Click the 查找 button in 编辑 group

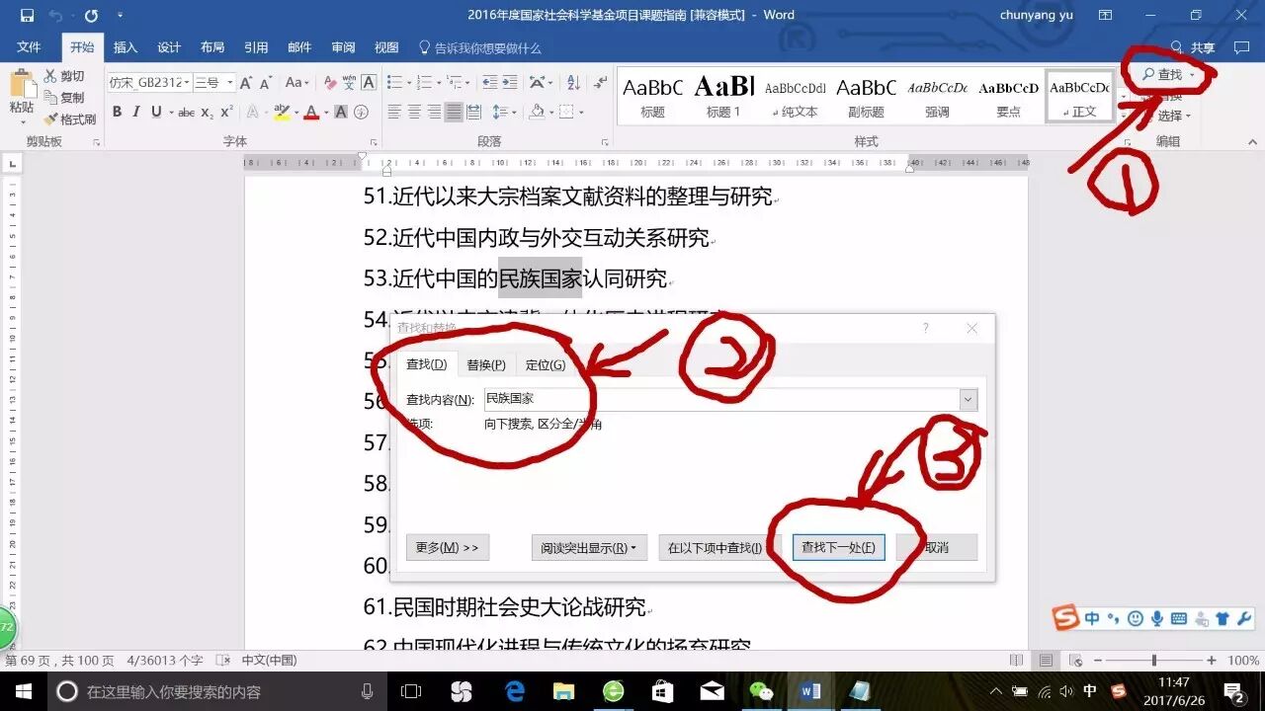pos(1169,74)
